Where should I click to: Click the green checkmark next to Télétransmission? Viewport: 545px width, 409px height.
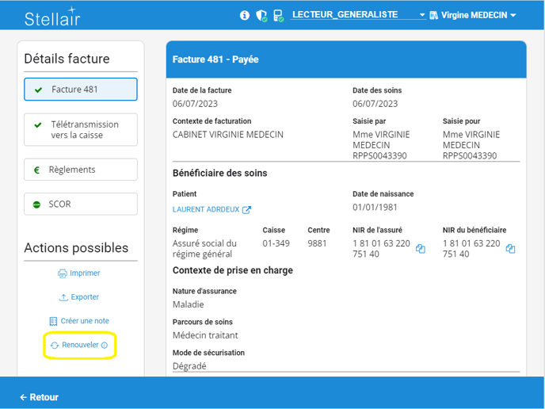[38, 125]
